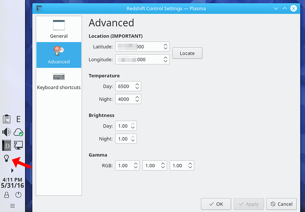This screenshot has height=212, width=305.
Task: Increase Day temperature with up arrow
Action: pyautogui.click(x=137, y=85)
